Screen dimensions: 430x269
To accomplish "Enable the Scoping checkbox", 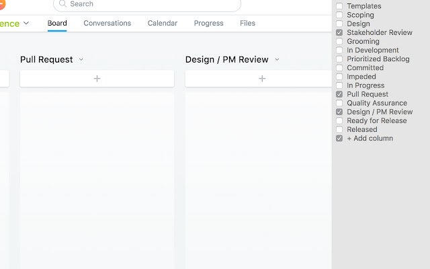I will [339, 15].
